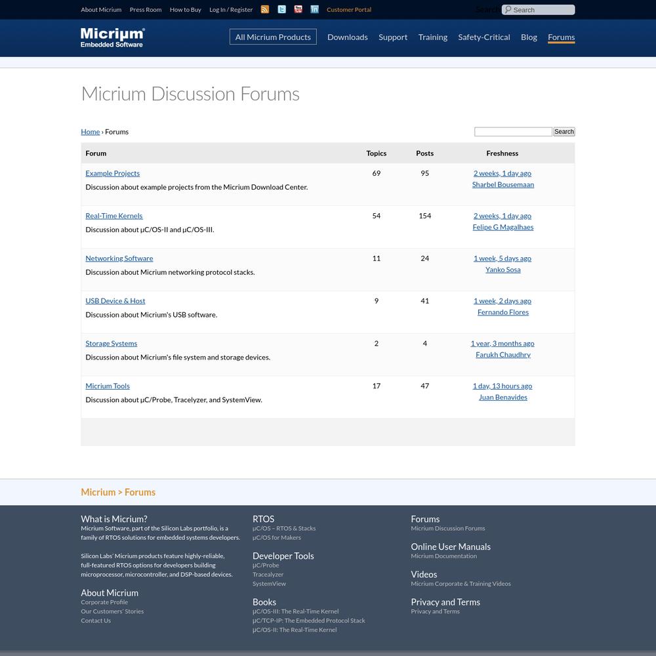View Fernando Flores's profile
656x656 pixels.
point(503,312)
